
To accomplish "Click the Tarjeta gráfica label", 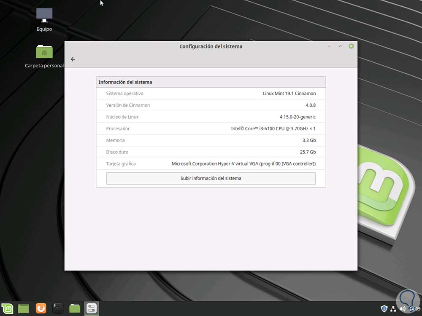I will click(121, 163).
